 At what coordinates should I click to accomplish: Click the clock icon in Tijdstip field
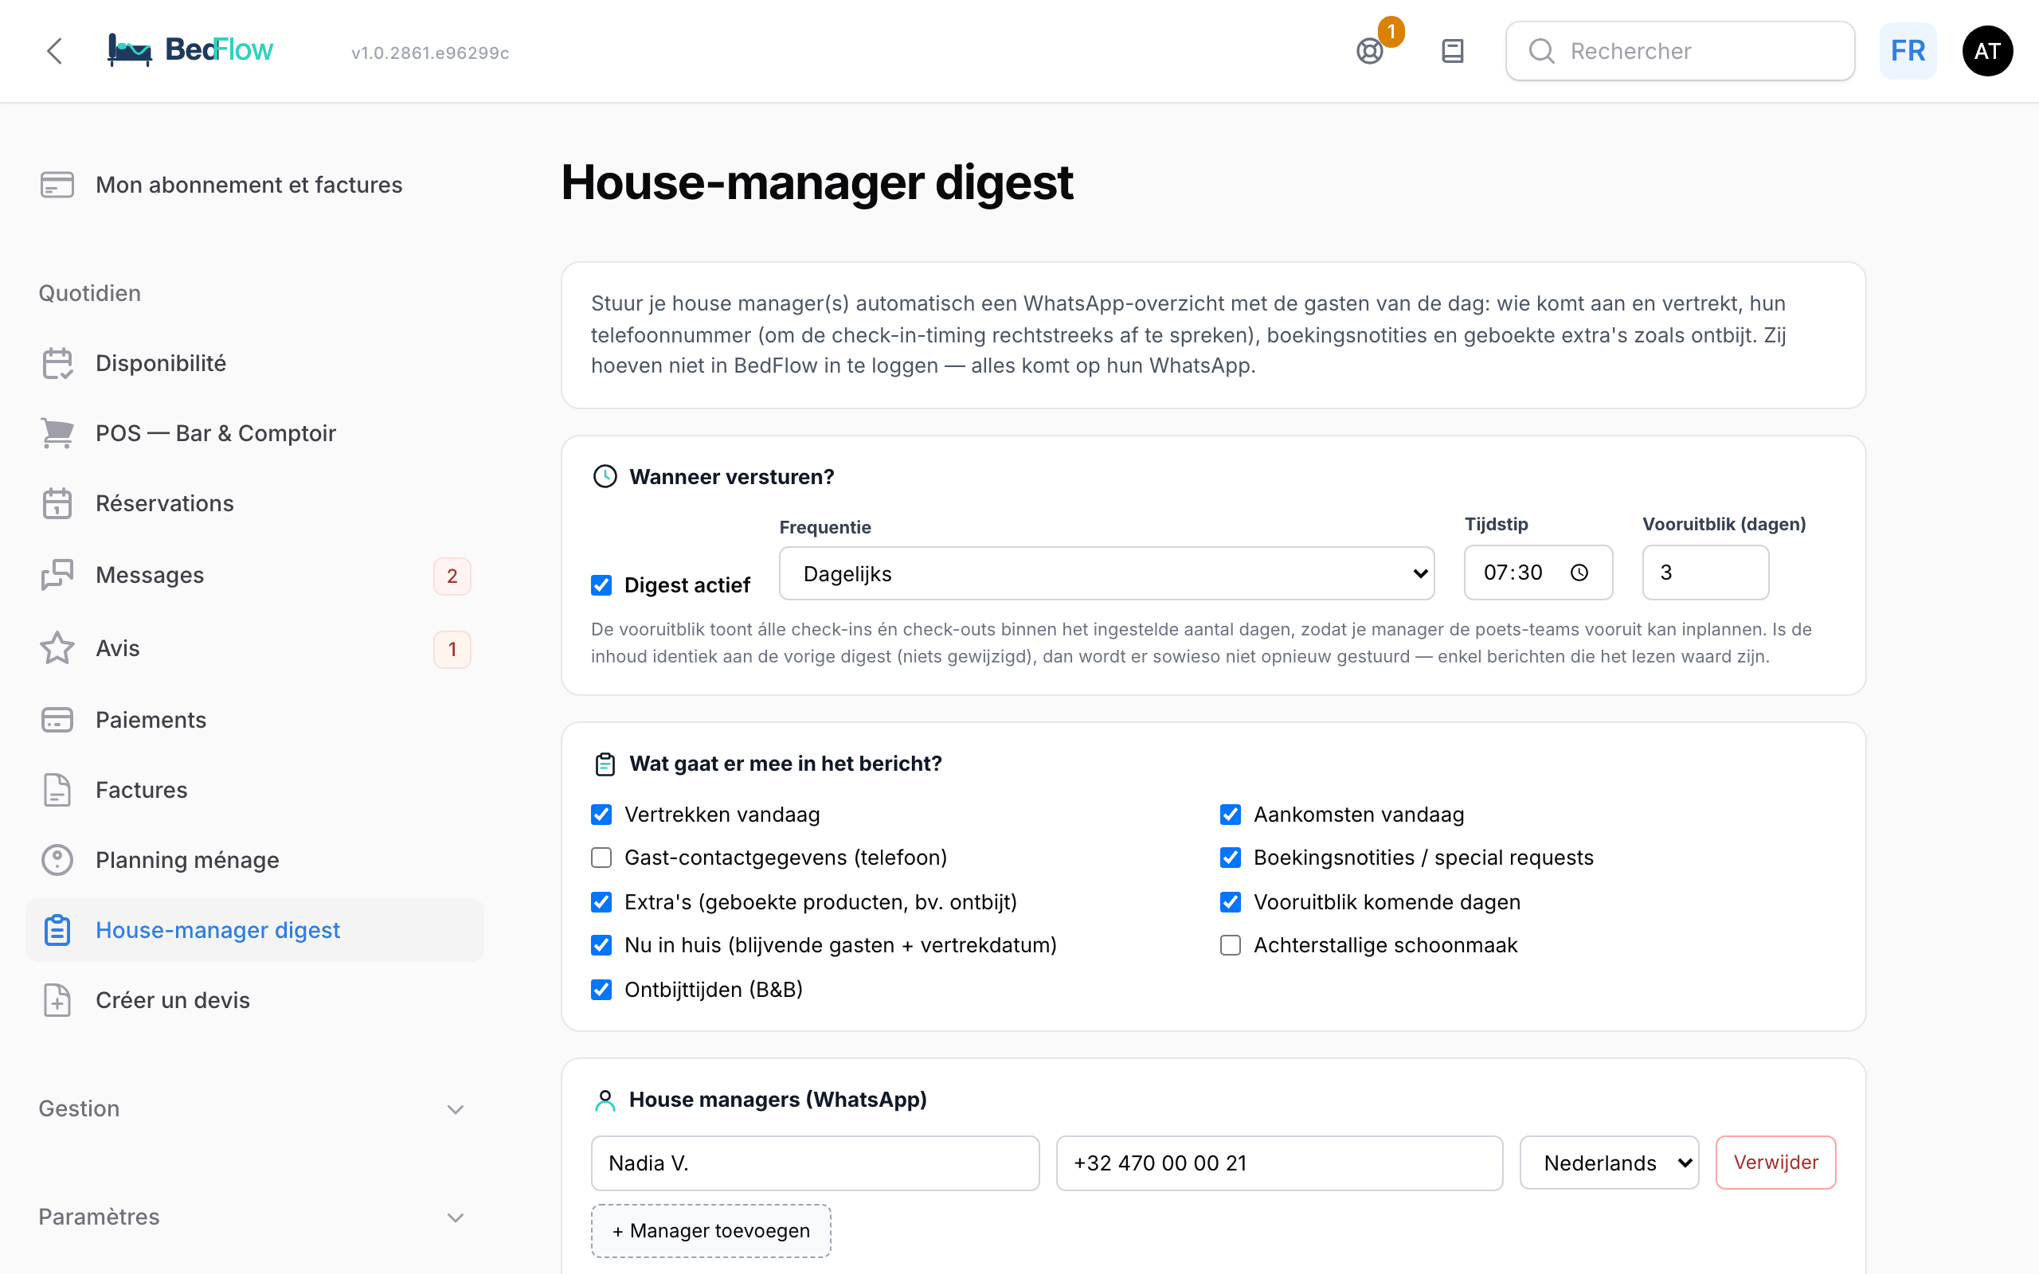click(1579, 573)
